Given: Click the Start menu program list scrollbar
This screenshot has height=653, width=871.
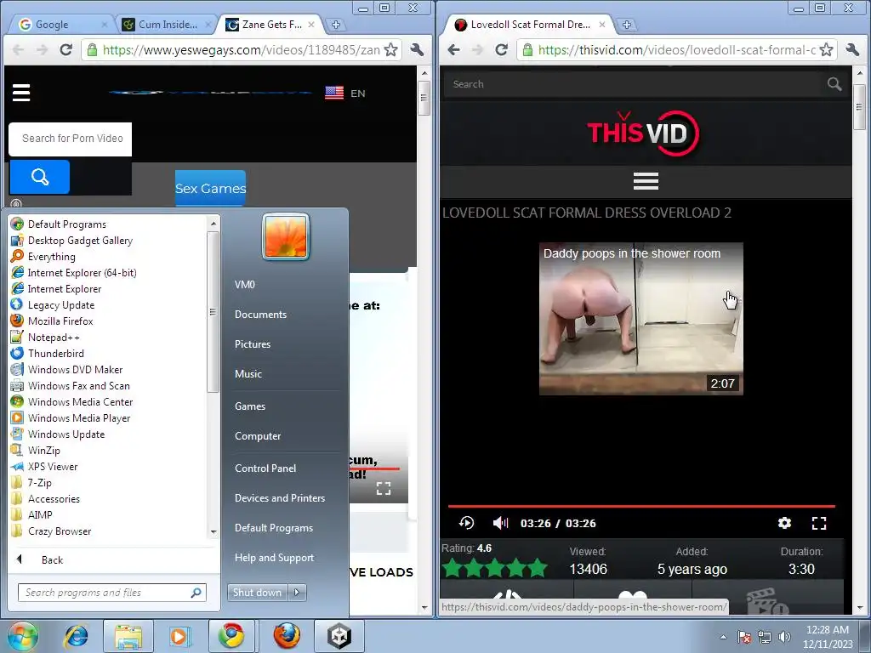Looking at the screenshot, I should [x=213, y=312].
